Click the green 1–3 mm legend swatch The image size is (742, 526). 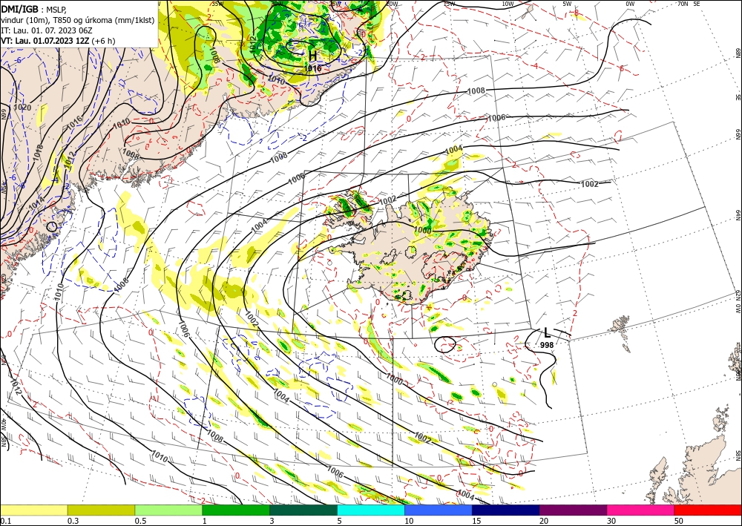click(x=236, y=510)
